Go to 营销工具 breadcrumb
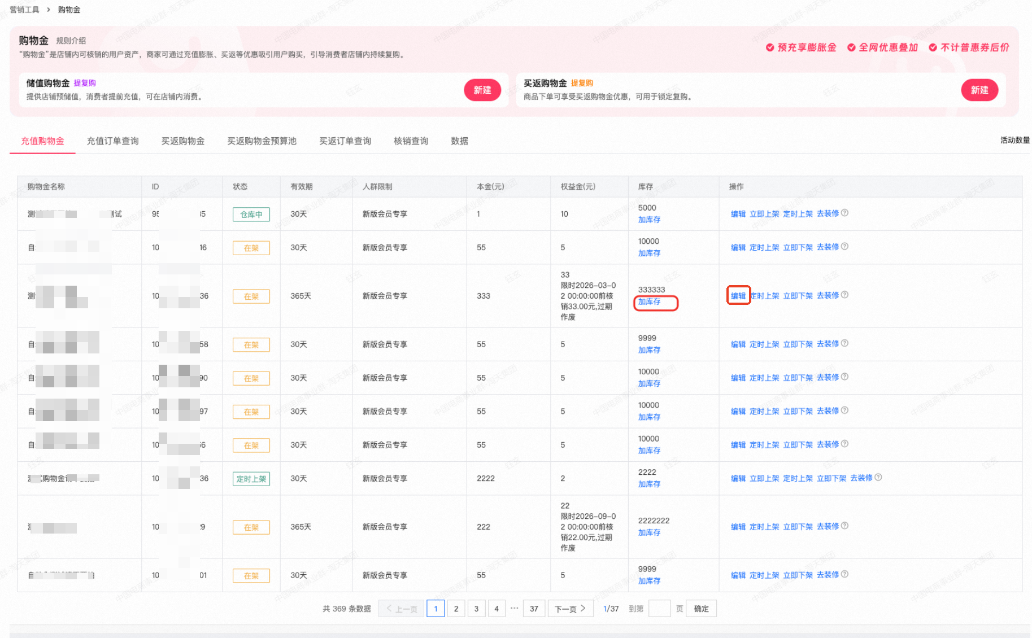 [25, 10]
